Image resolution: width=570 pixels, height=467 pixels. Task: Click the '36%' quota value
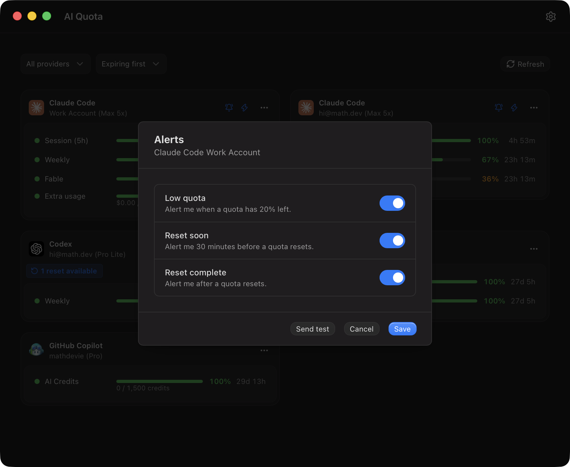pyautogui.click(x=490, y=179)
